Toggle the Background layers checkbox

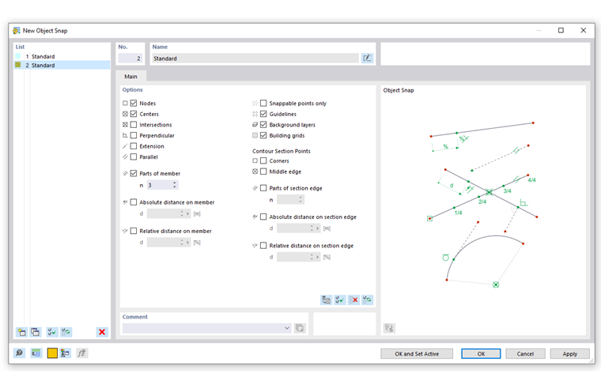click(263, 125)
